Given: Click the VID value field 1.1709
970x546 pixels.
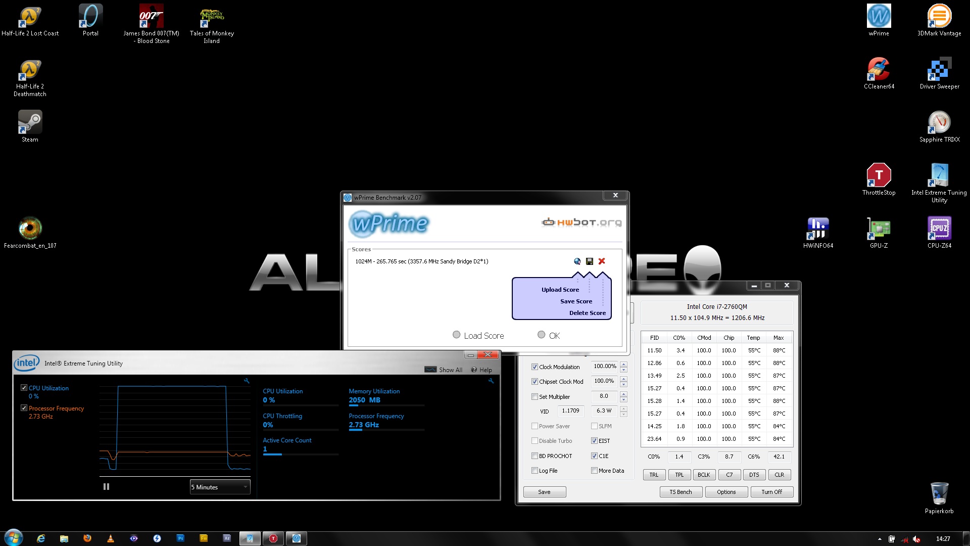Looking at the screenshot, I should 570,411.
